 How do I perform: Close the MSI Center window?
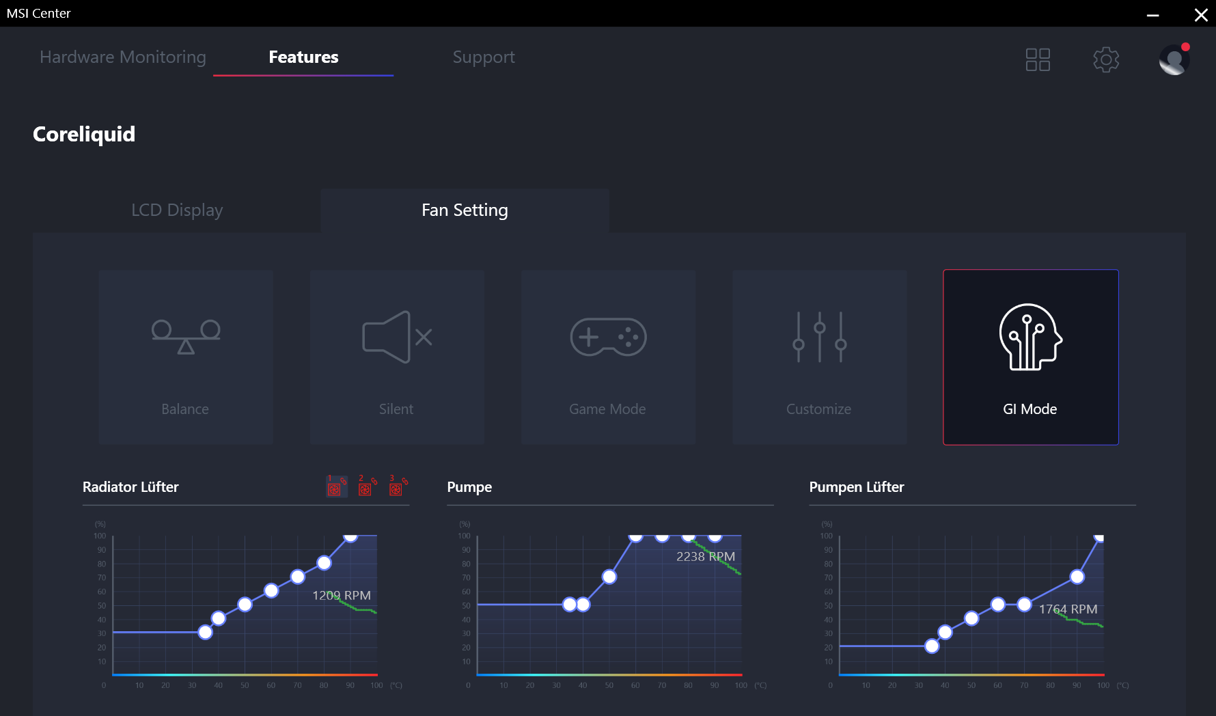click(x=1201, y=14)
